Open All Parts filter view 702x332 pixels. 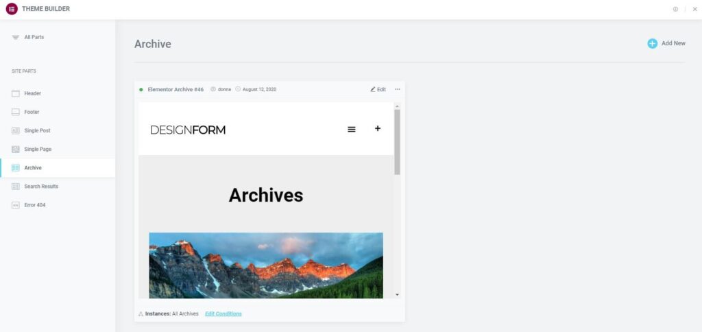[28, 37]
